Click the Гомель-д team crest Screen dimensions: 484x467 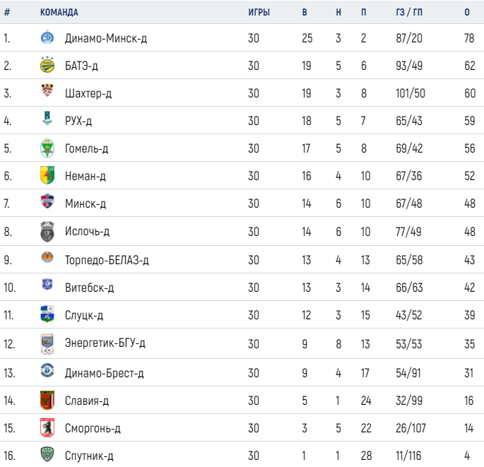click(47, 148)
